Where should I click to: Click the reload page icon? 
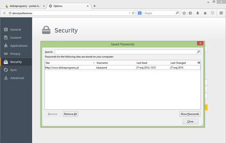[133, 13]
